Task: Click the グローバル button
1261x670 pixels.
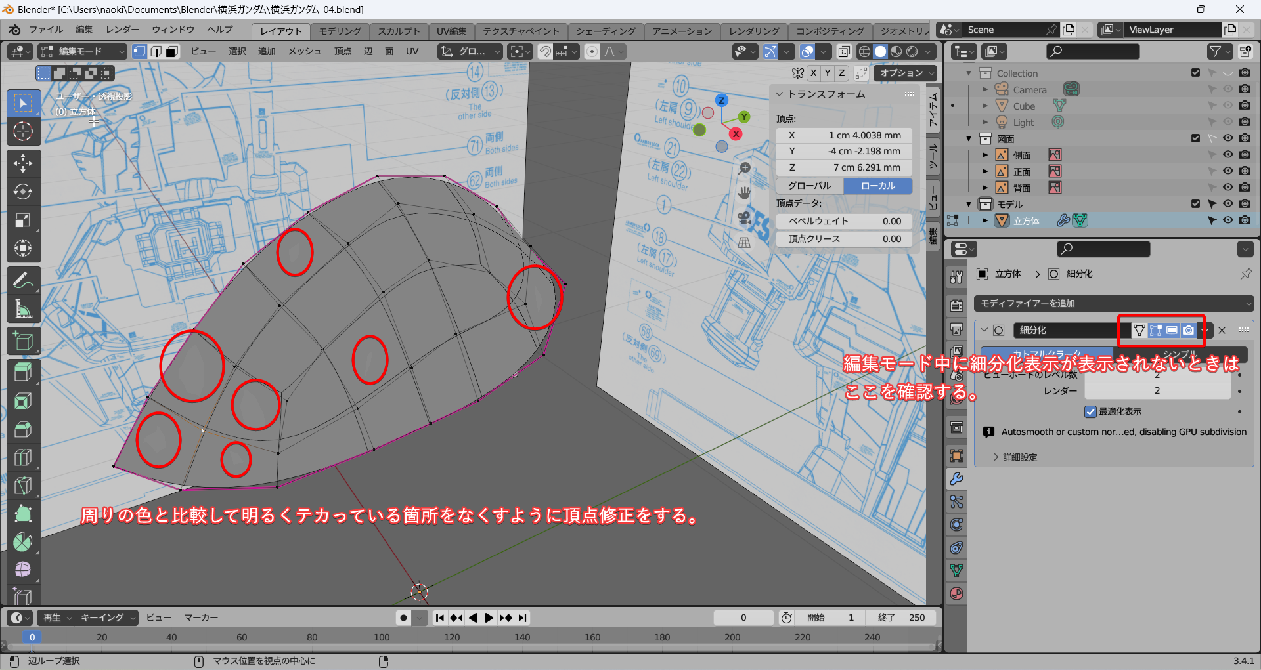Action: click(x=809, y=186)
